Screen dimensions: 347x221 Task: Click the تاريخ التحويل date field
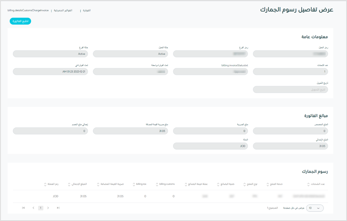pos(290,90)
